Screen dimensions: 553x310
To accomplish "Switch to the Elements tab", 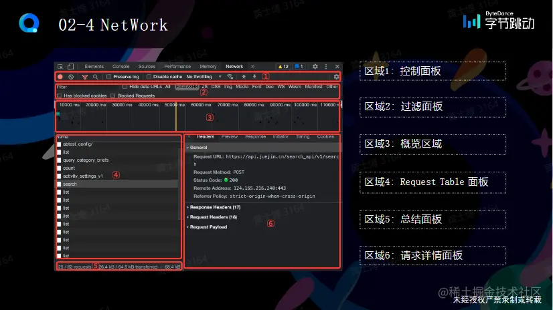I will click(94, 67).
